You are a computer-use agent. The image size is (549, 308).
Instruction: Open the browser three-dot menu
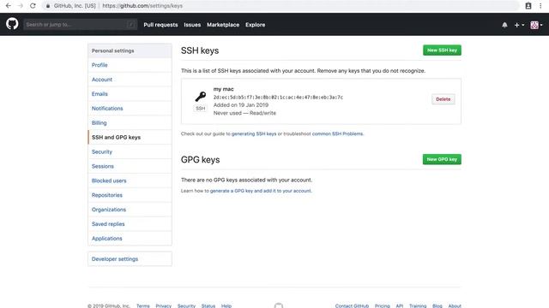540,6
